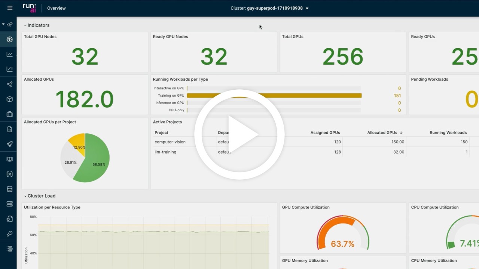Open the cluster selector dropdown
This screenshot has width=479, height=269.
pyautogui.click(x=269, y=8)
